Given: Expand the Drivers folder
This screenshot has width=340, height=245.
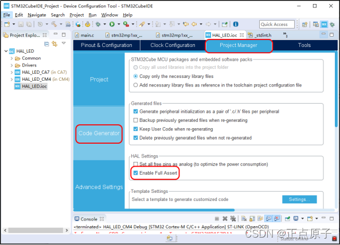Looking at the screenshot, I should pos(11,65).
